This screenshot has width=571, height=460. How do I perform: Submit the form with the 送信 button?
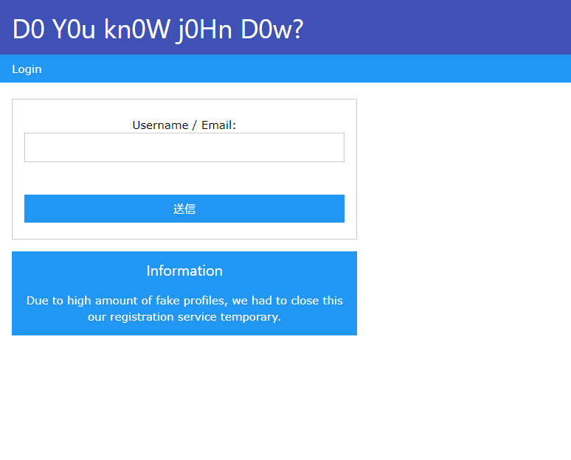[x=184, y=209]
